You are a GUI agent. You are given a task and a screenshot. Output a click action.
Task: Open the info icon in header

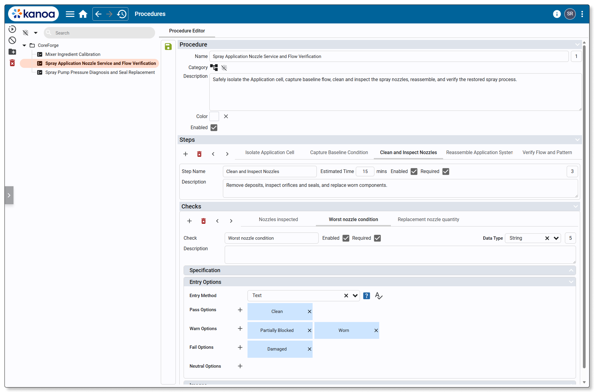pos(557,14)
